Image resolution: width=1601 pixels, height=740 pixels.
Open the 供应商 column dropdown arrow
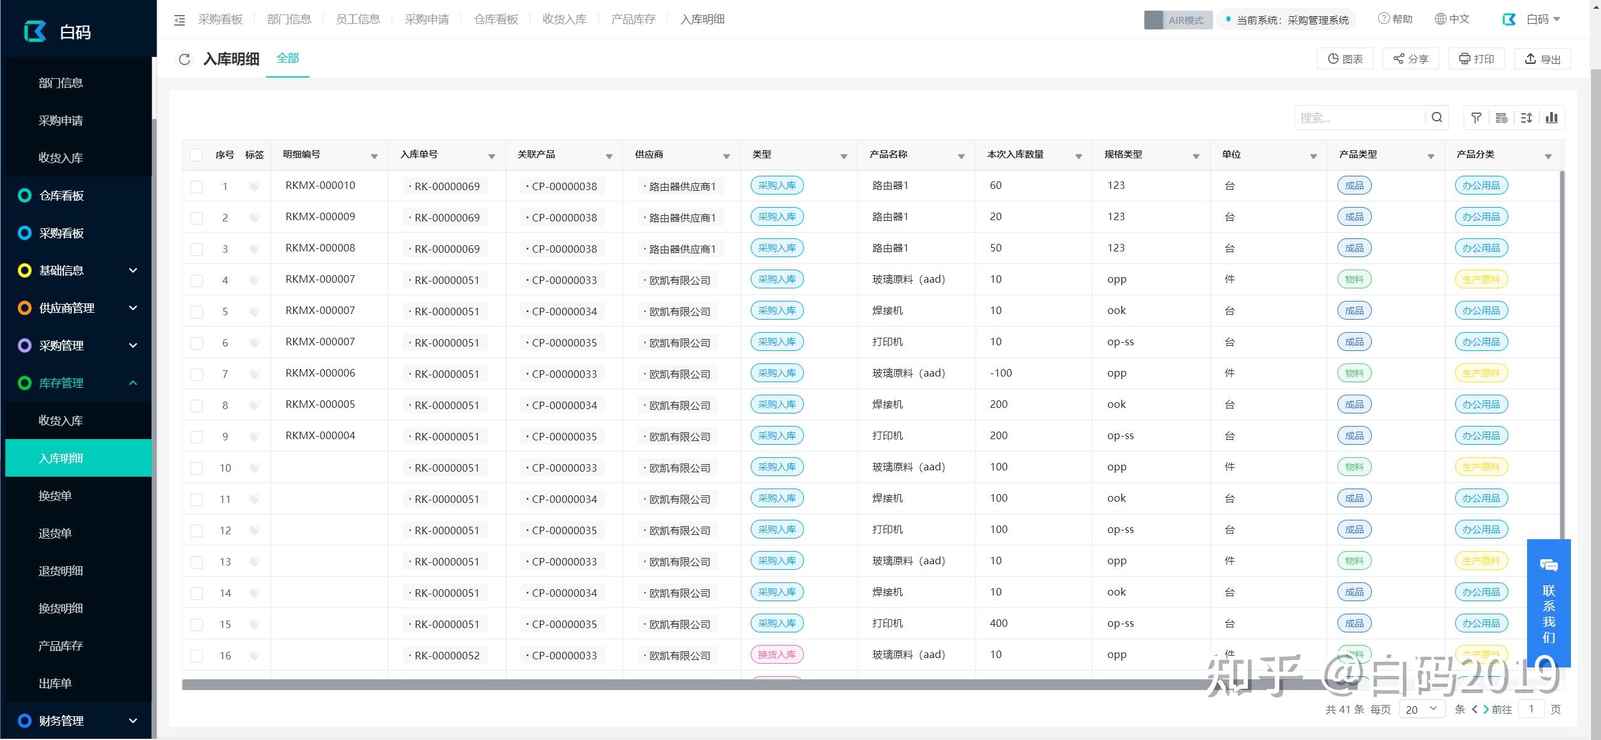coord(726,156)
